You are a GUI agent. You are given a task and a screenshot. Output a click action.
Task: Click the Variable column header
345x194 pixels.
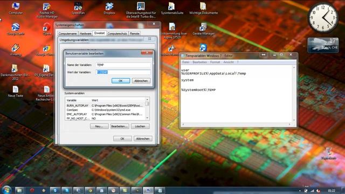[x=78, y=100]
